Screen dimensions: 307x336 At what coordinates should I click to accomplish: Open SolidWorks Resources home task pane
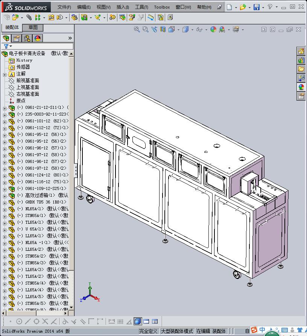pyautogui.click(x=301, y=51)
